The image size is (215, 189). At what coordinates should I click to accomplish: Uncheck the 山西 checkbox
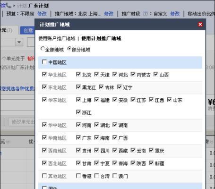(x=155, y=74)
